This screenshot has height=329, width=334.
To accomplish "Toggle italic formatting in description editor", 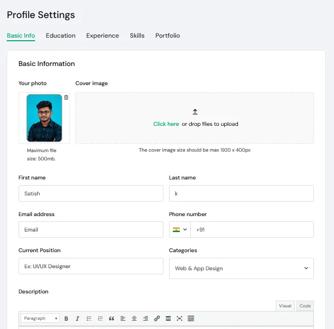I will coord(77,319).
